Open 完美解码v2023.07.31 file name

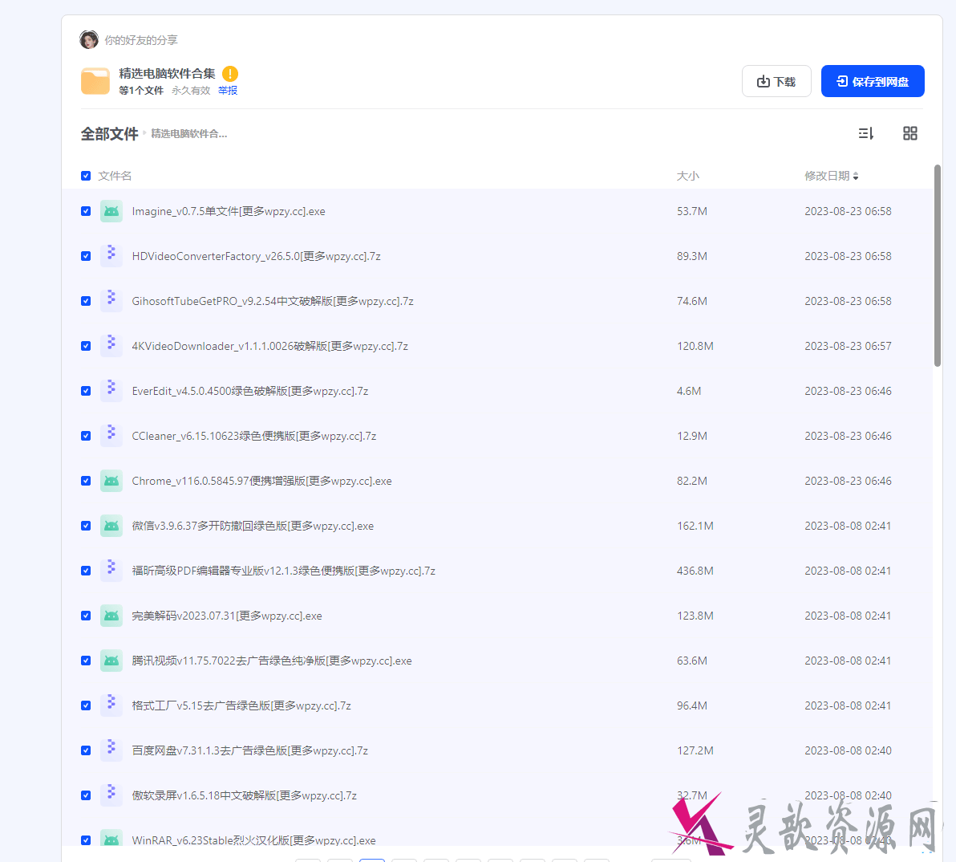[227, 616]
